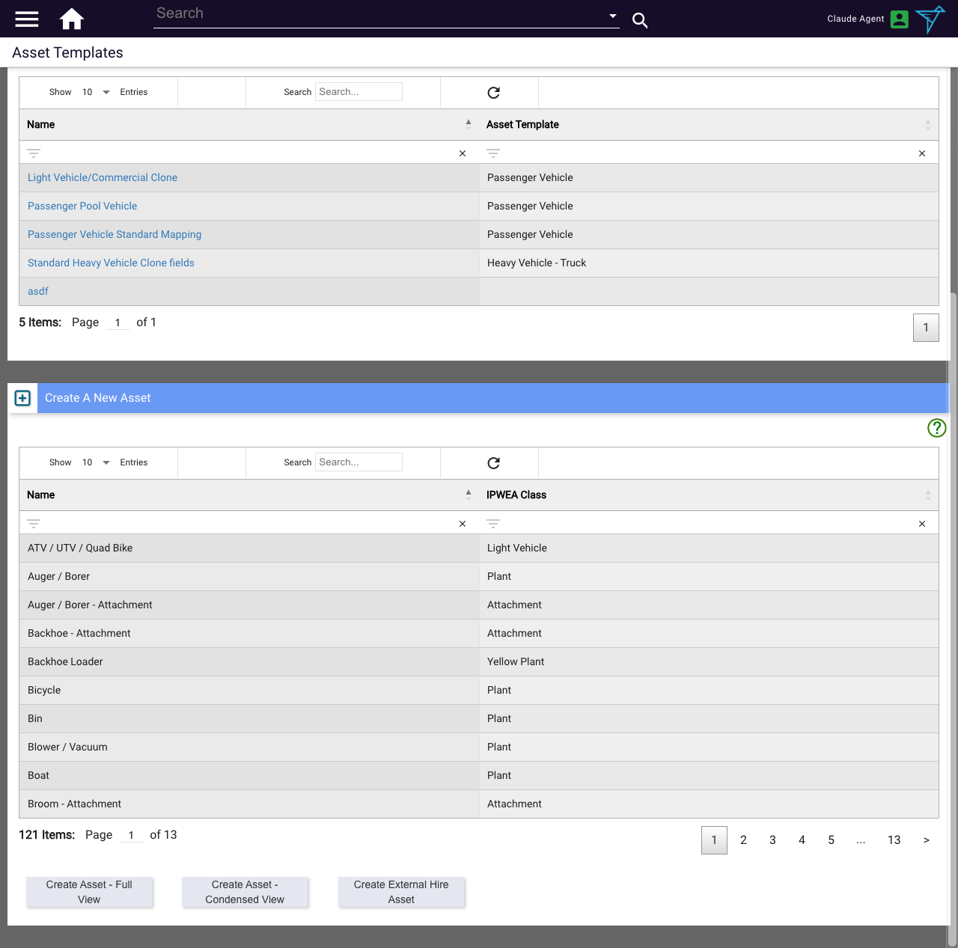Viewport: 958px width, 948px height.
Task: Open Light Vehicle/Commercial Clone template
Action: [x=103, y=177]
